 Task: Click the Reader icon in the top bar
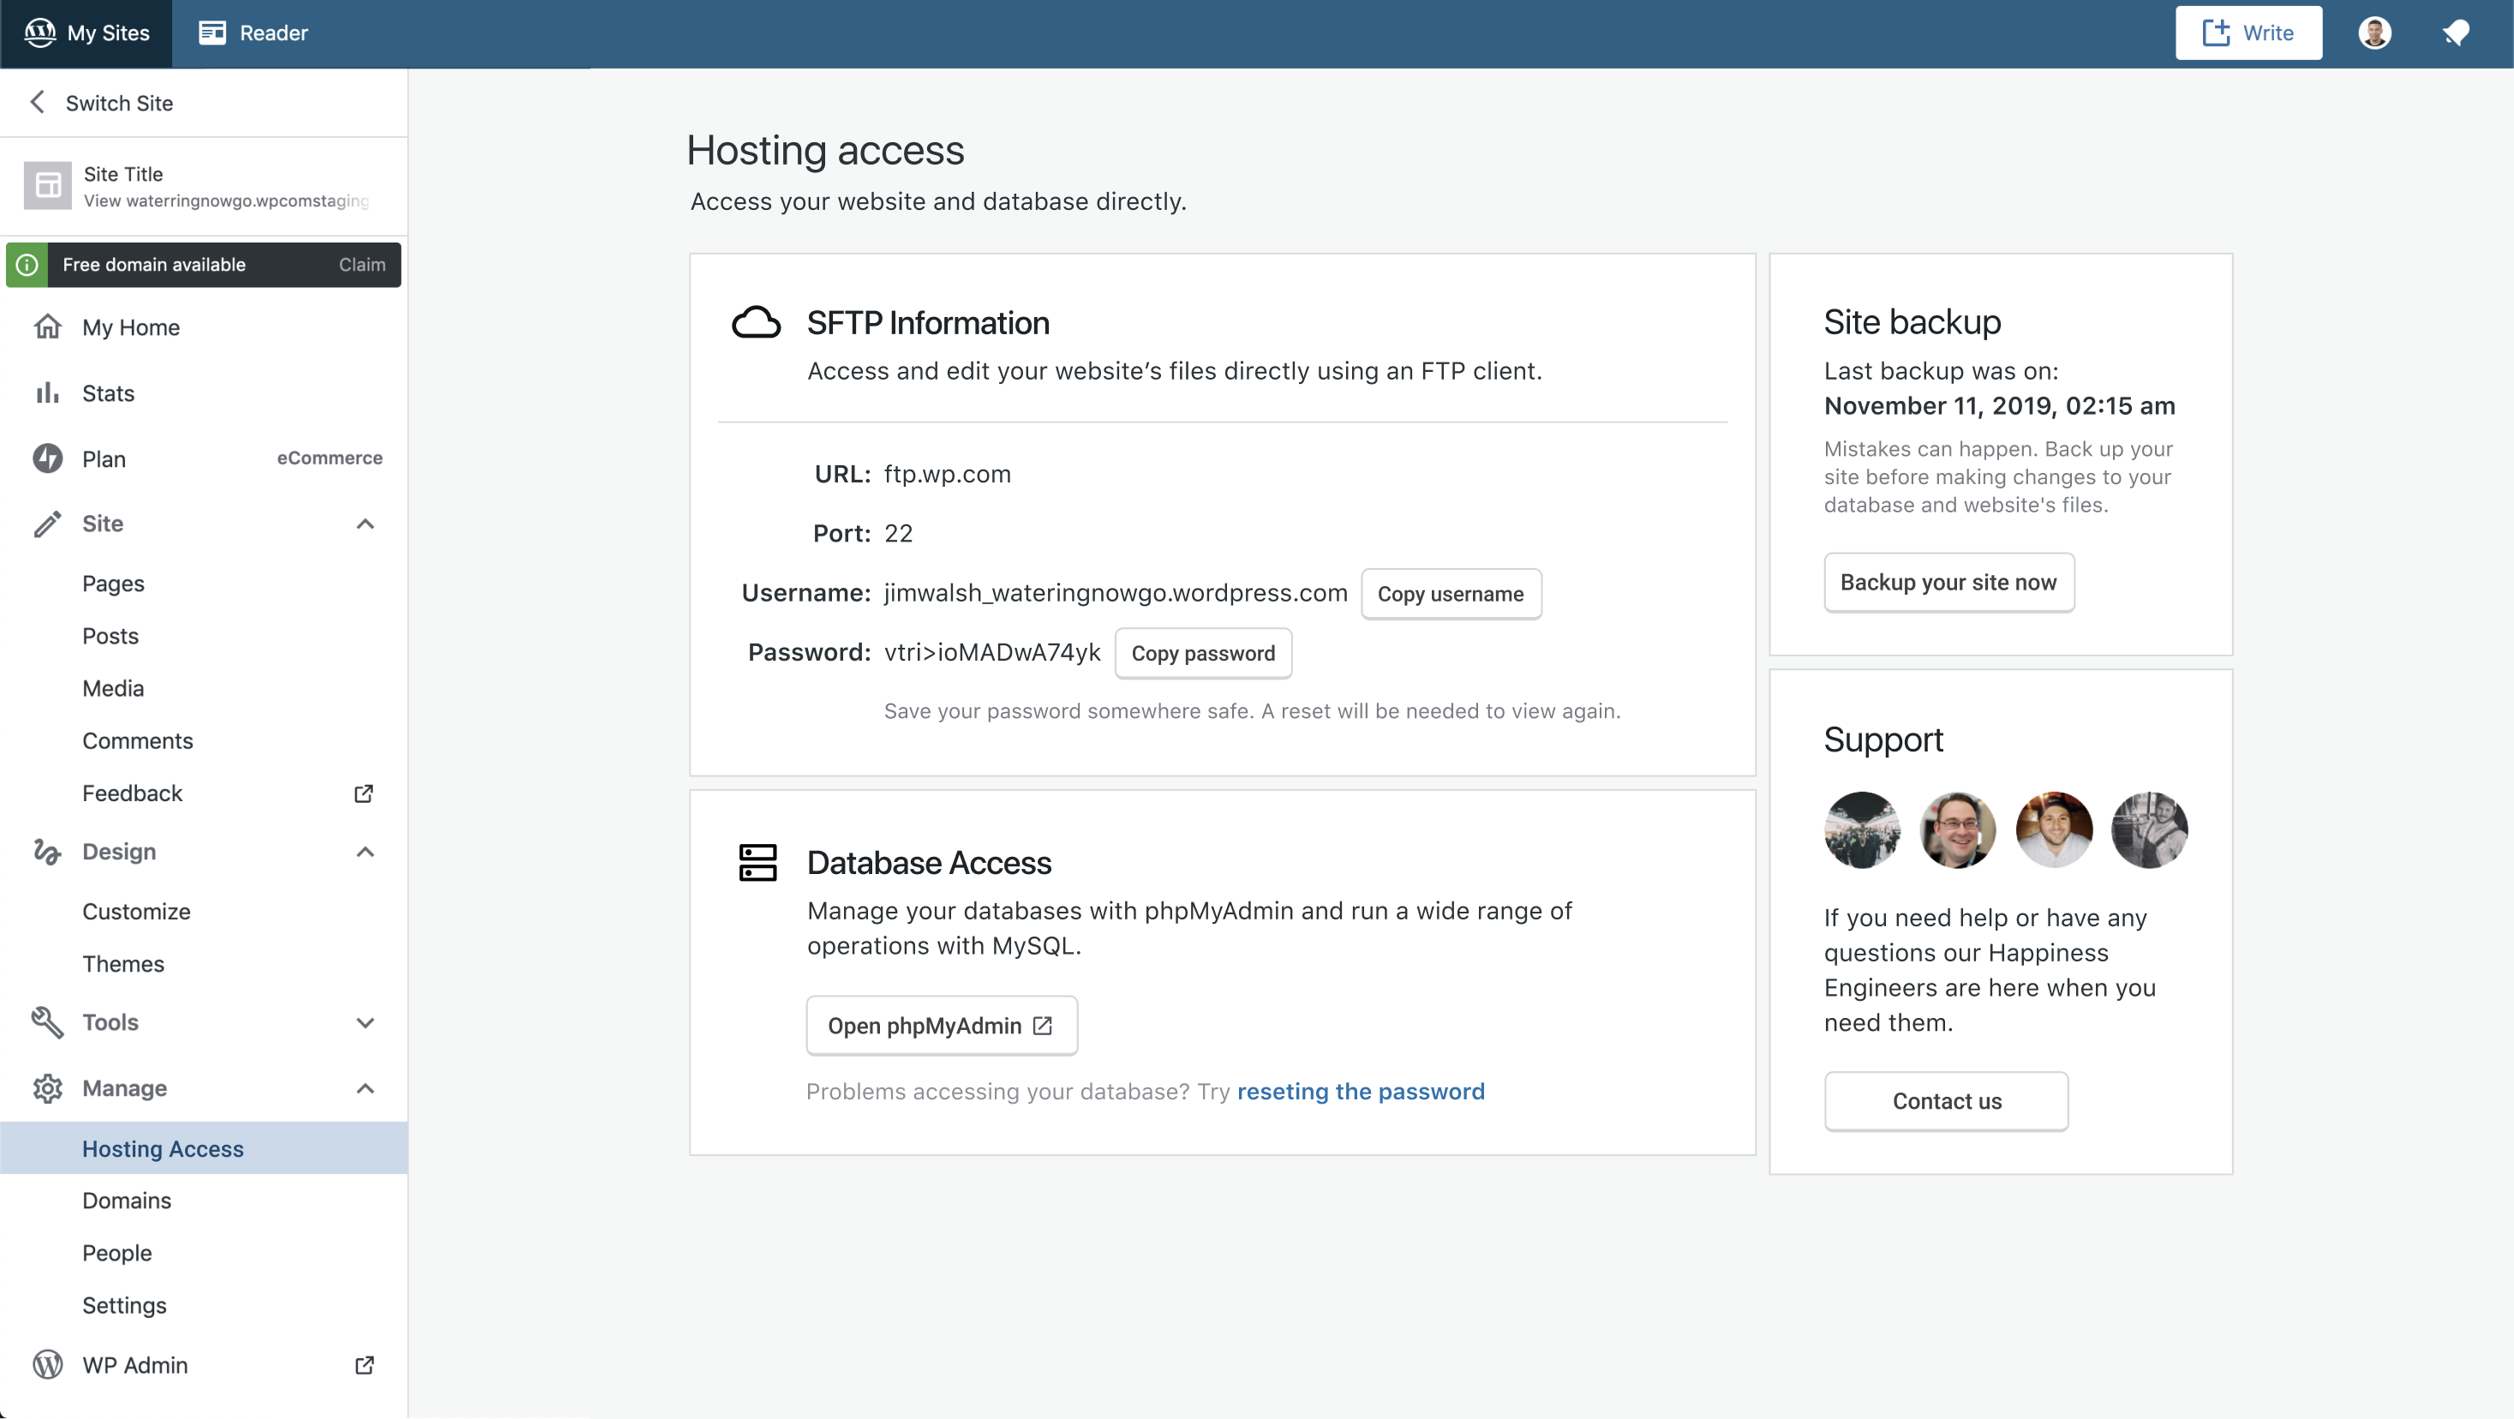tap(212, 33)
